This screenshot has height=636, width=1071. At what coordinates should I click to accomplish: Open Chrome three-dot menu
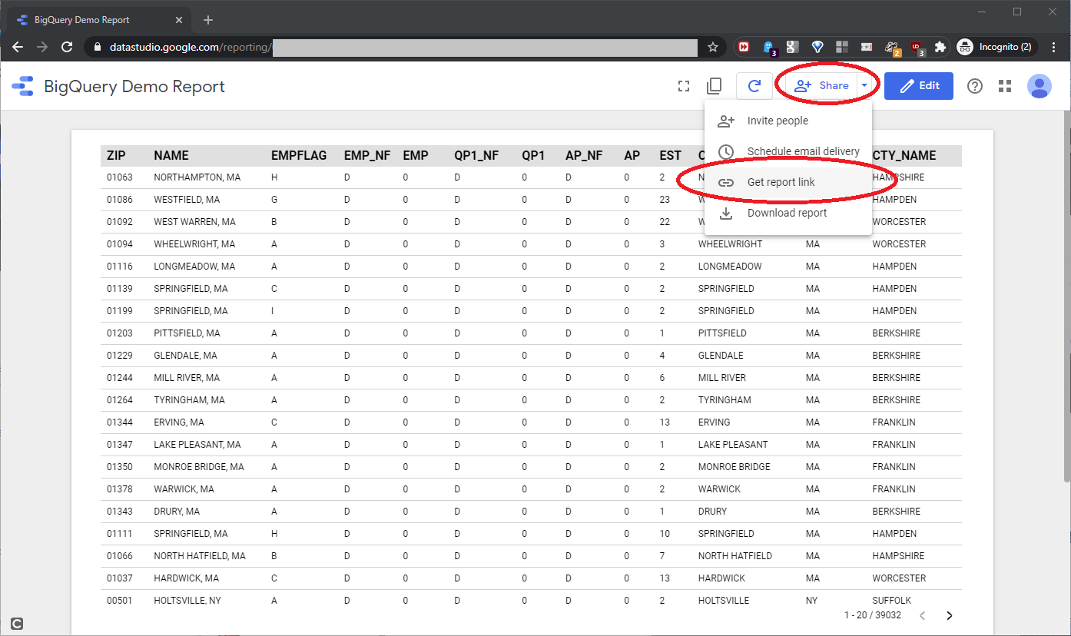pos(1053,47)
